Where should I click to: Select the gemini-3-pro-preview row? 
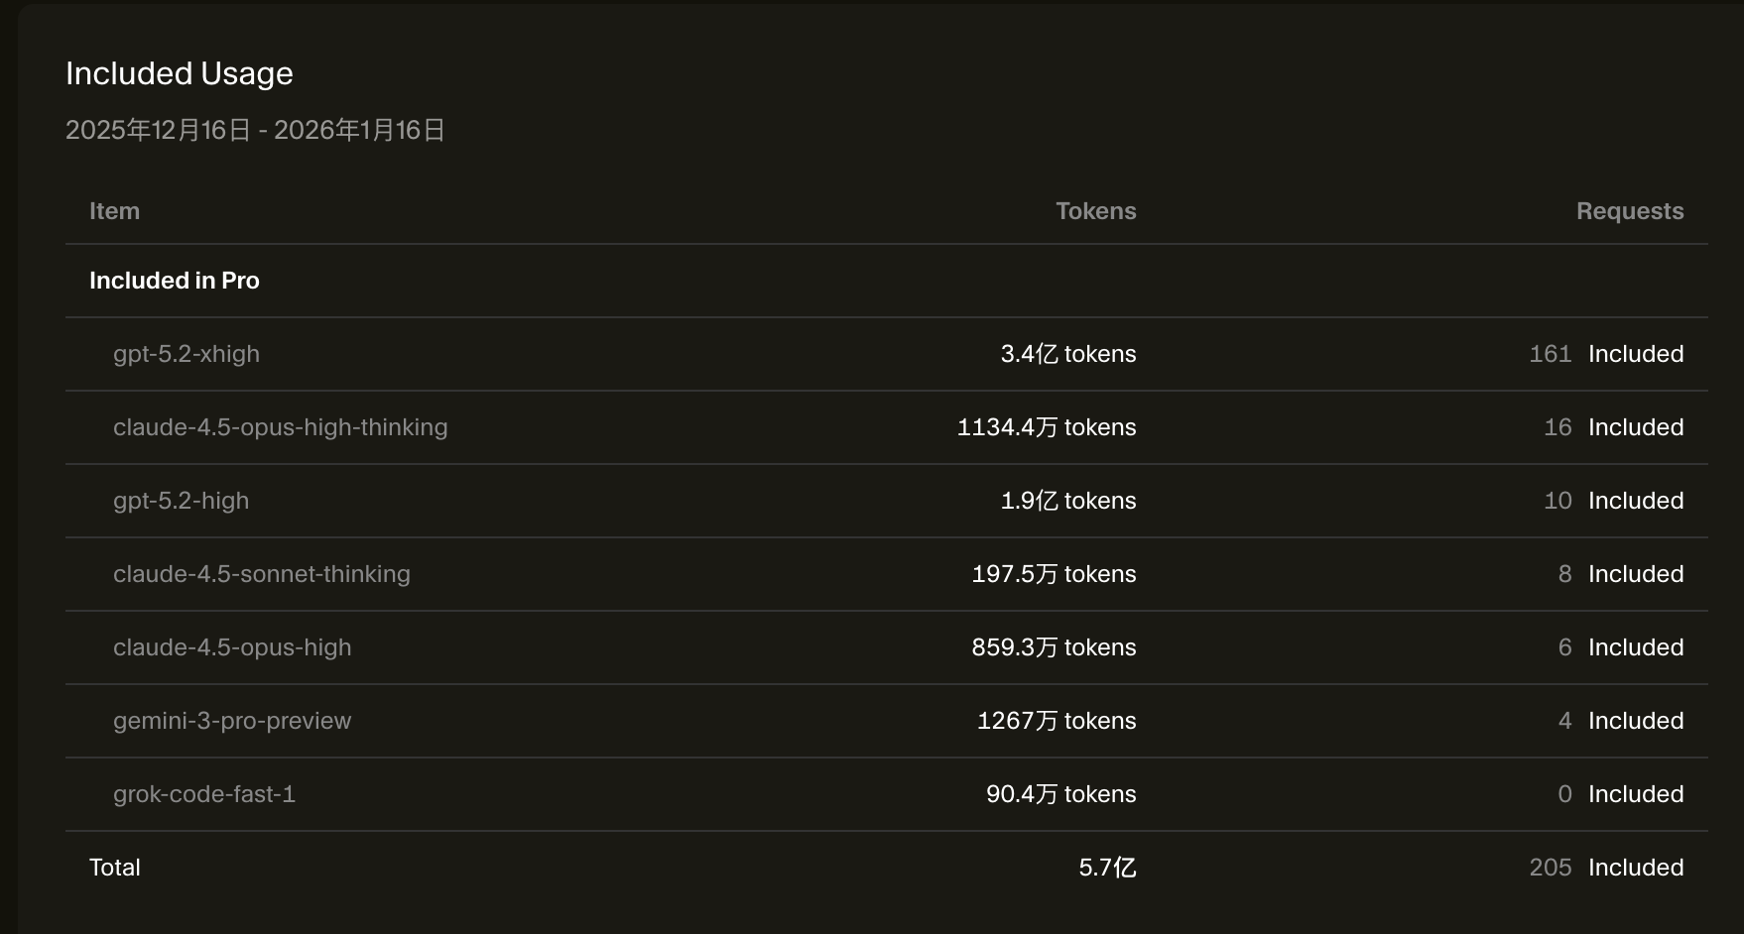tap(887, 721)
